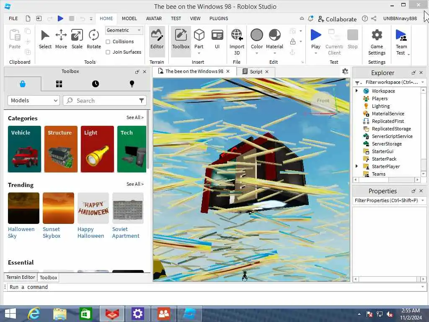The width and height of the screenshot is (429, 322).
Task: Open the Geometric mode dropdown
Action: 124,30
